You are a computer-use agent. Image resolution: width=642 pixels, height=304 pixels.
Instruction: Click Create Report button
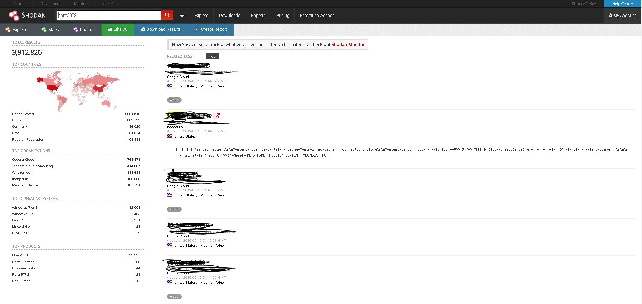211,29
